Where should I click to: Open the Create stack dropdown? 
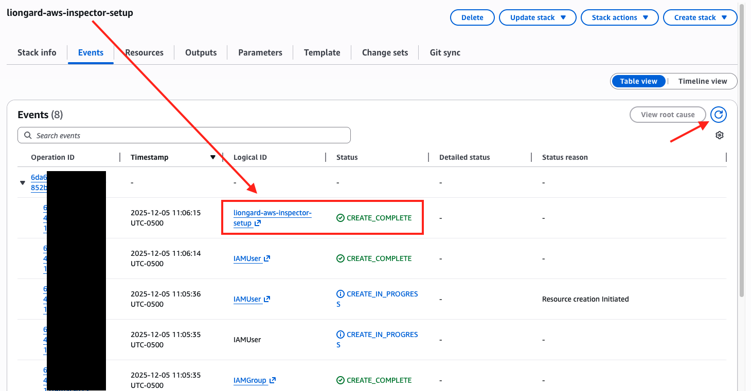click(x=700, y=17)
